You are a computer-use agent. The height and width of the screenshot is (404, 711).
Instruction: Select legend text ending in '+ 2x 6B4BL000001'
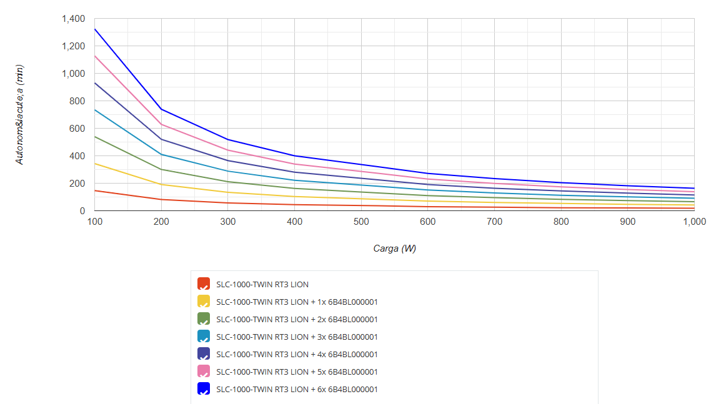pyautogui.click(x=297, y=319)
